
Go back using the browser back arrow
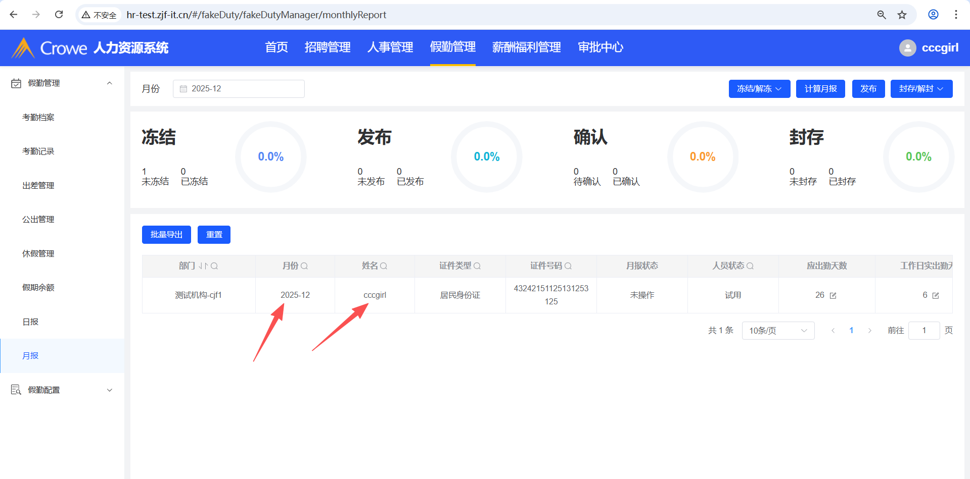(x=14, y=15)
